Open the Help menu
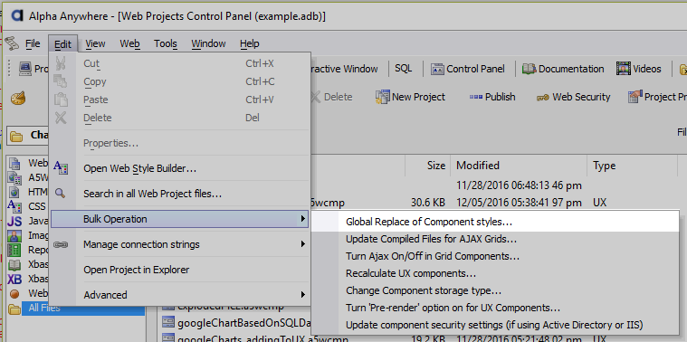 click(x=249, y=43)
